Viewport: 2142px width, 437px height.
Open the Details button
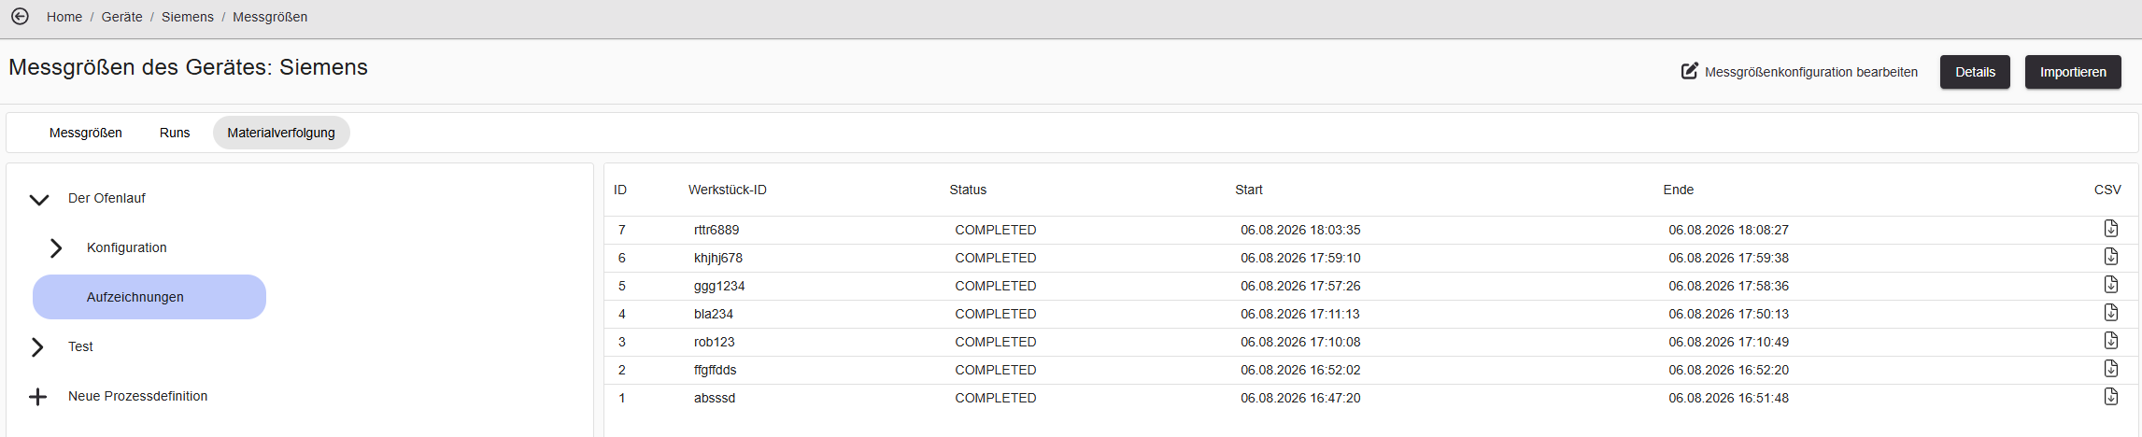click(1975, 72)
